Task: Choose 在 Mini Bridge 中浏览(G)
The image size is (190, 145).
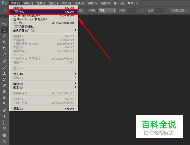Action: [43, 19]
